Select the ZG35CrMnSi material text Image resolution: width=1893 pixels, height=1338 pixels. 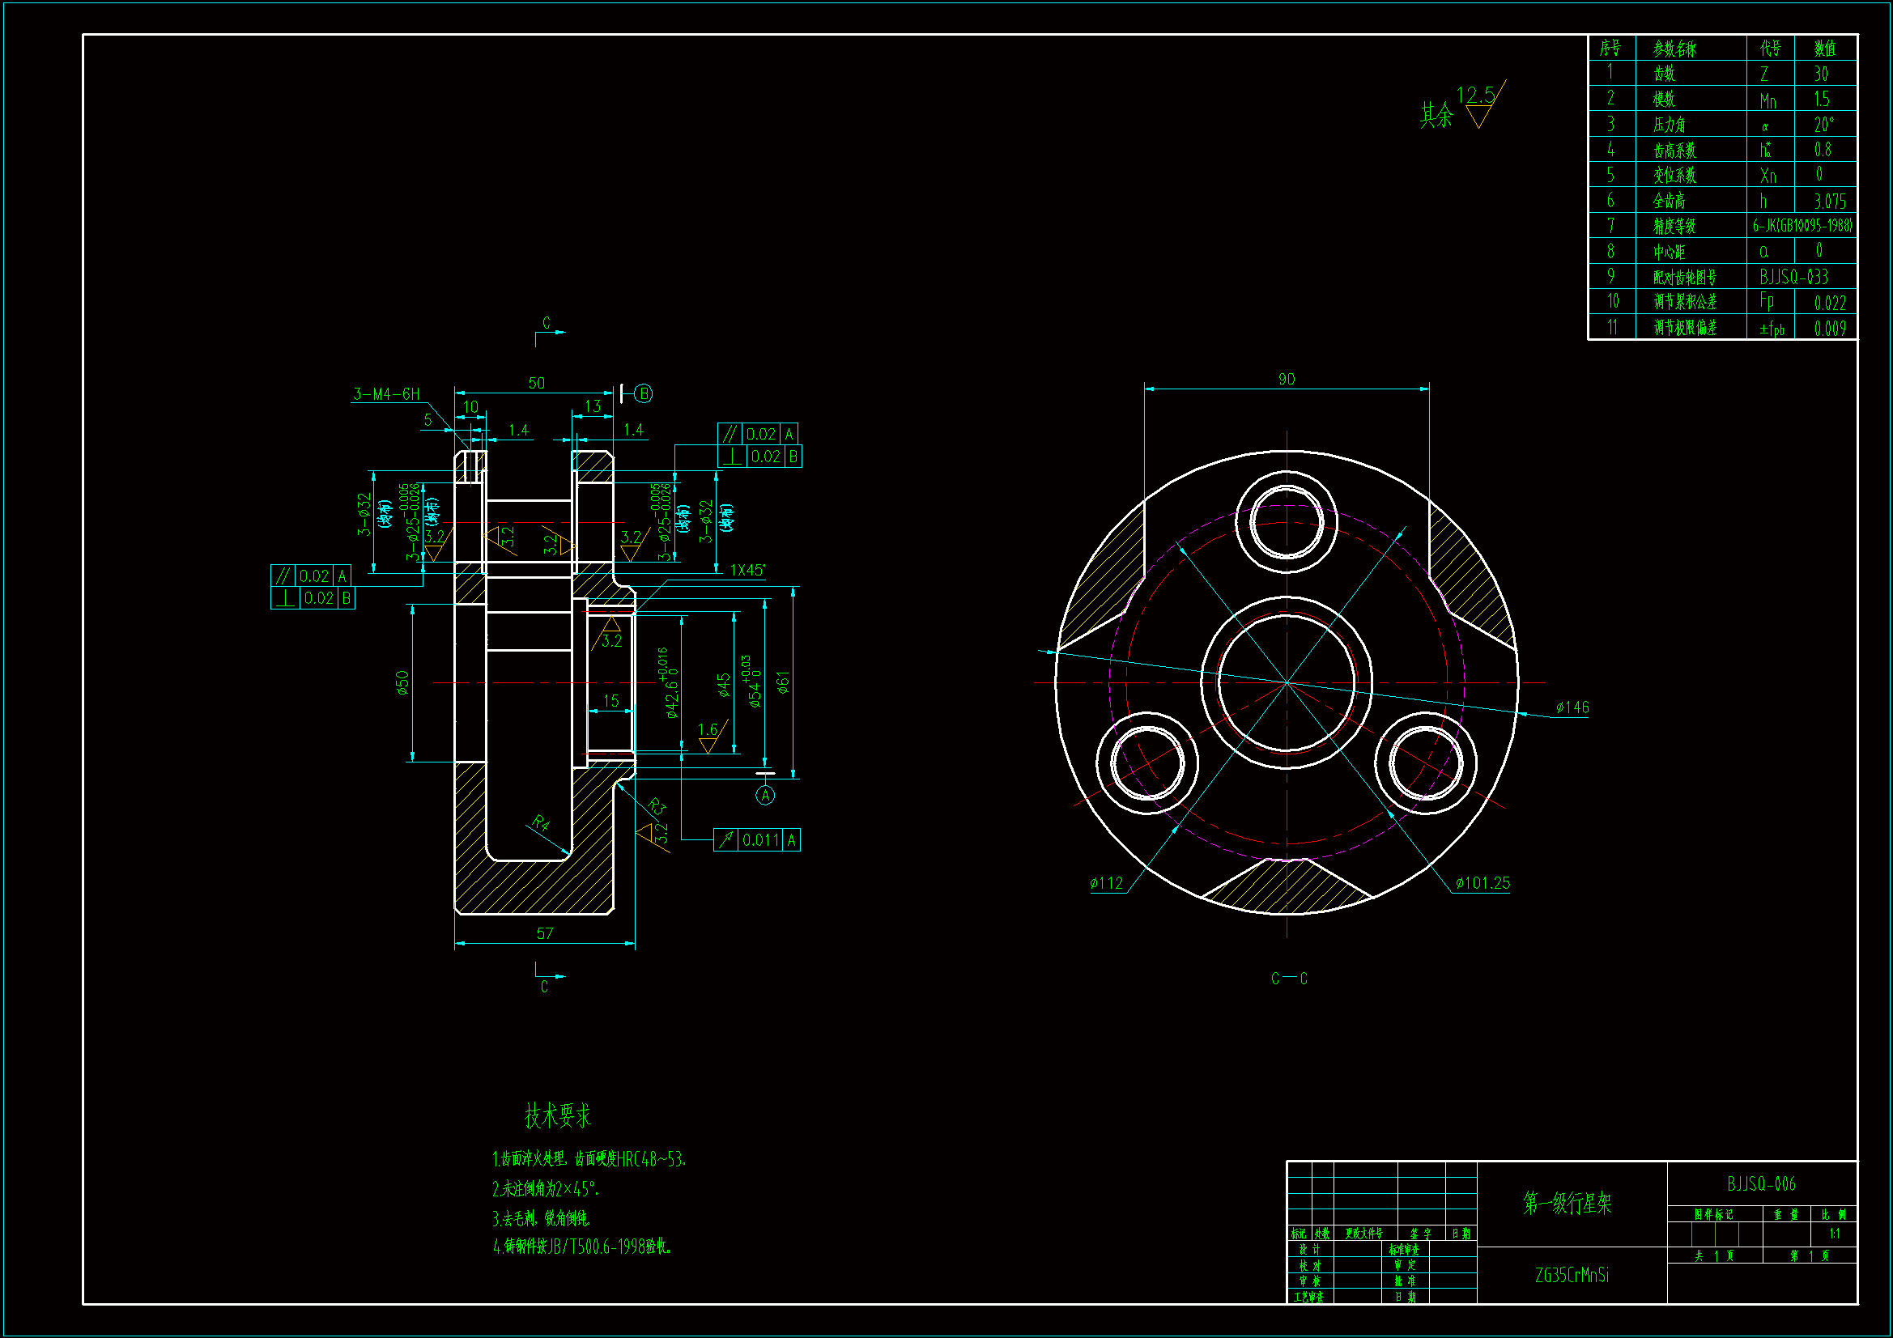point(1572,1275)
